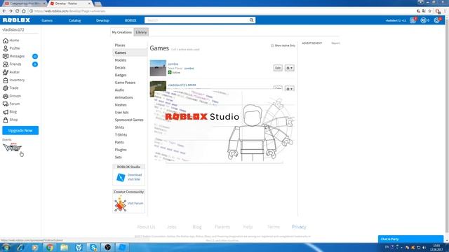The height and width of the screenshot is (252, 449).
Task: Select the Sponsored Games category
Action: click(x=129, y=120)
